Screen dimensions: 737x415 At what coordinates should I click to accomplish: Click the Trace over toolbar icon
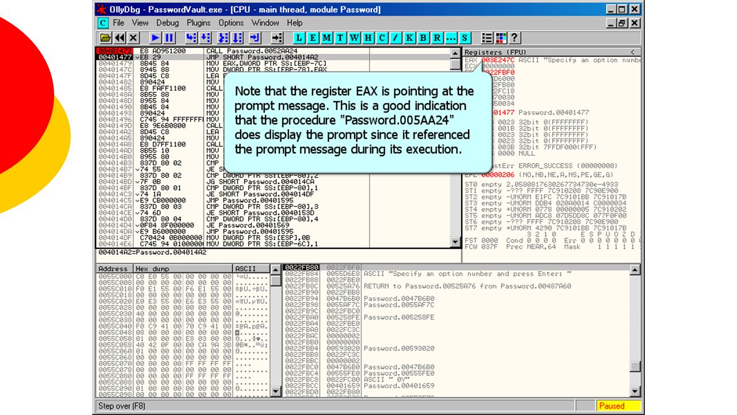237,38
